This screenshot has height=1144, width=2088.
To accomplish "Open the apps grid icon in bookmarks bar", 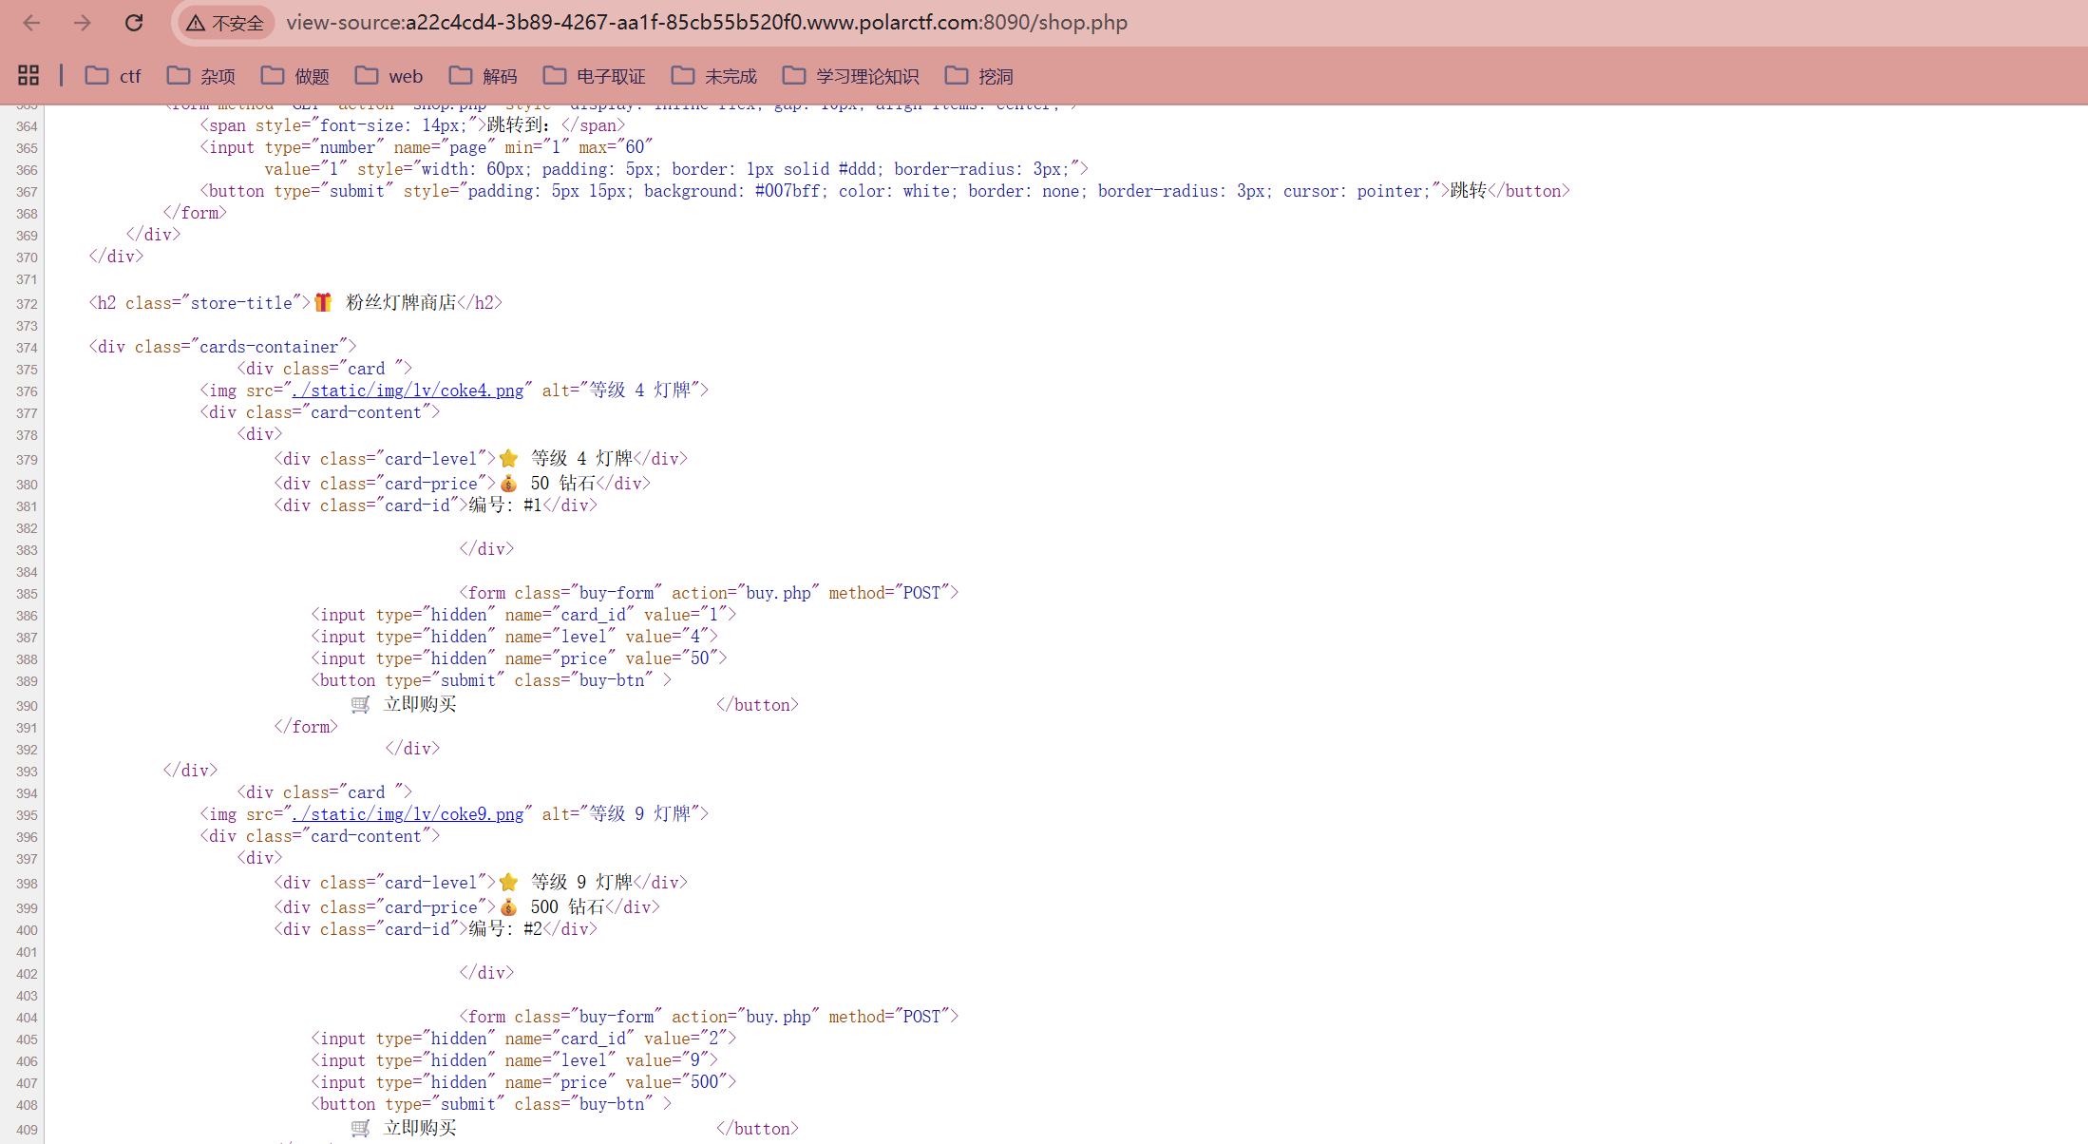I will tap(28, 76).
